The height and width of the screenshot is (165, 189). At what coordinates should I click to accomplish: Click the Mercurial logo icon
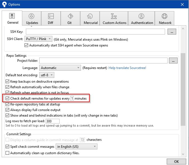(x=90, y=16)
